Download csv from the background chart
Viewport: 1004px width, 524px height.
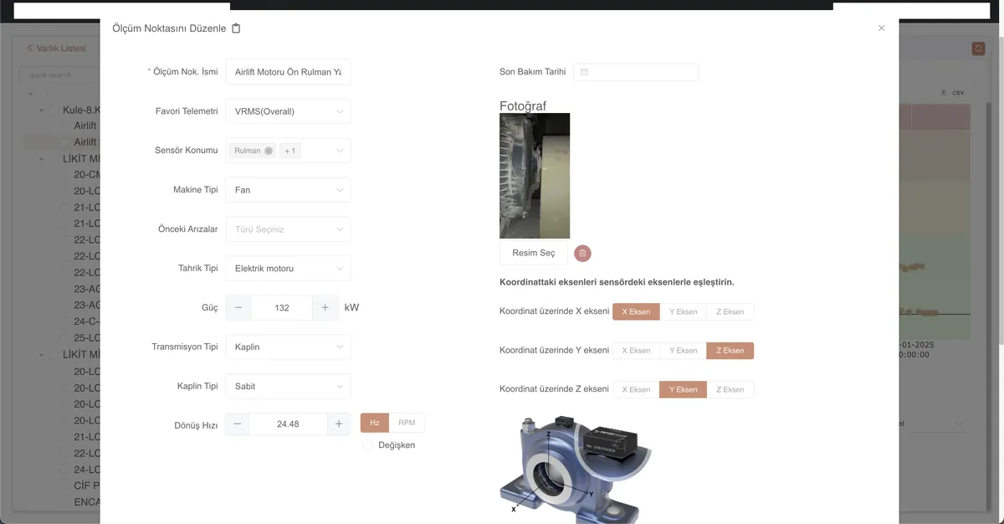952,92
